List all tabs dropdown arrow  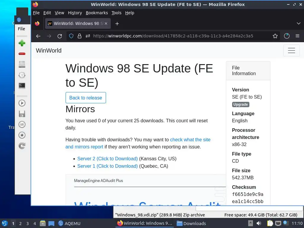tap(299, 23)
